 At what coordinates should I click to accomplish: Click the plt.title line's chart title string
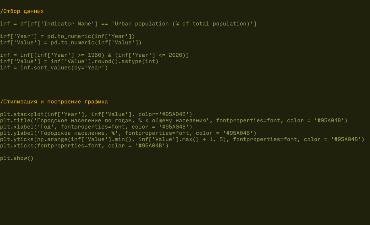coord(121,121)
